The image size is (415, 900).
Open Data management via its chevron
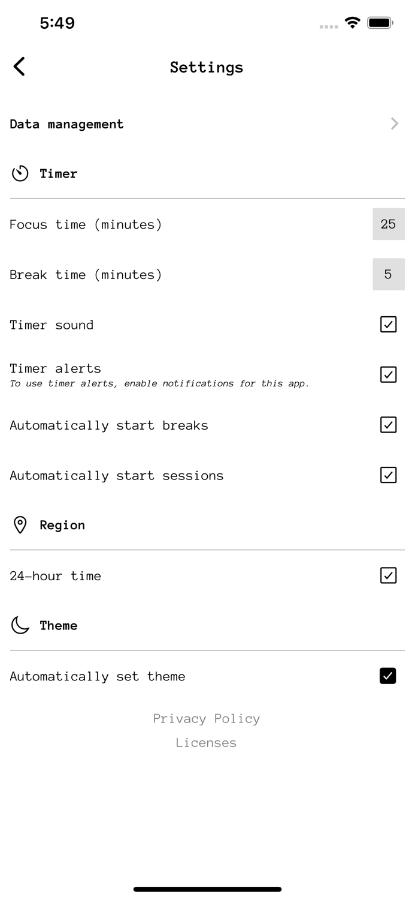coord(394,124)
